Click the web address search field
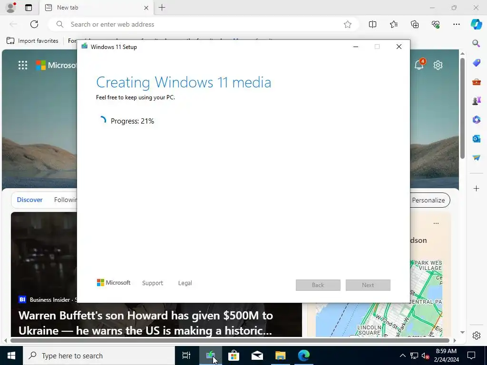 coord(204,24)
